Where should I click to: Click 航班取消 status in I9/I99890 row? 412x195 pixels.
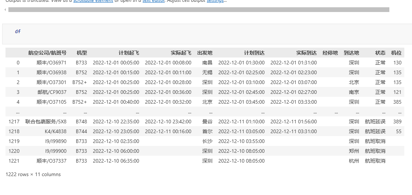375,141
